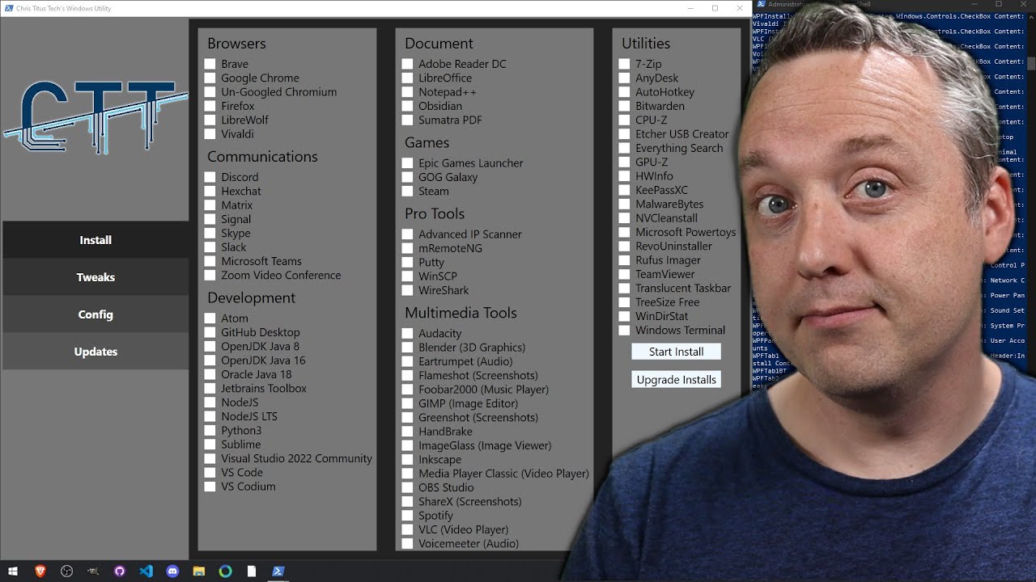Click the PowerShell window scrollbar thumb

[1030, 62]
